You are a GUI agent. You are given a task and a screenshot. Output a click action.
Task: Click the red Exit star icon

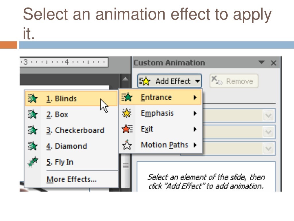pyautogui.click(x=127, y=129)
